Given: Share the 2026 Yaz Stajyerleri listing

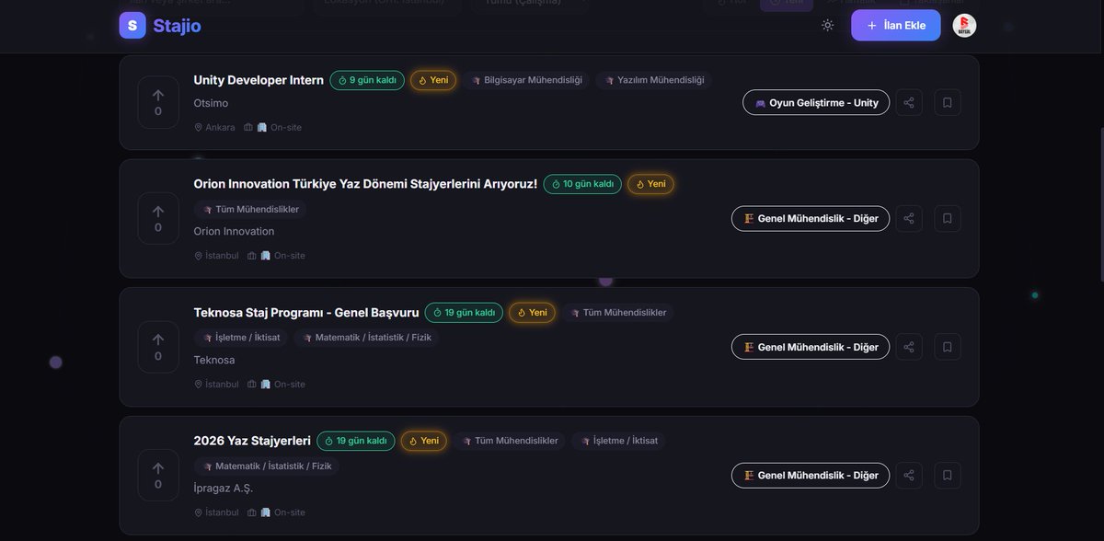Looking at the screenshot, I should coord(909,475).
